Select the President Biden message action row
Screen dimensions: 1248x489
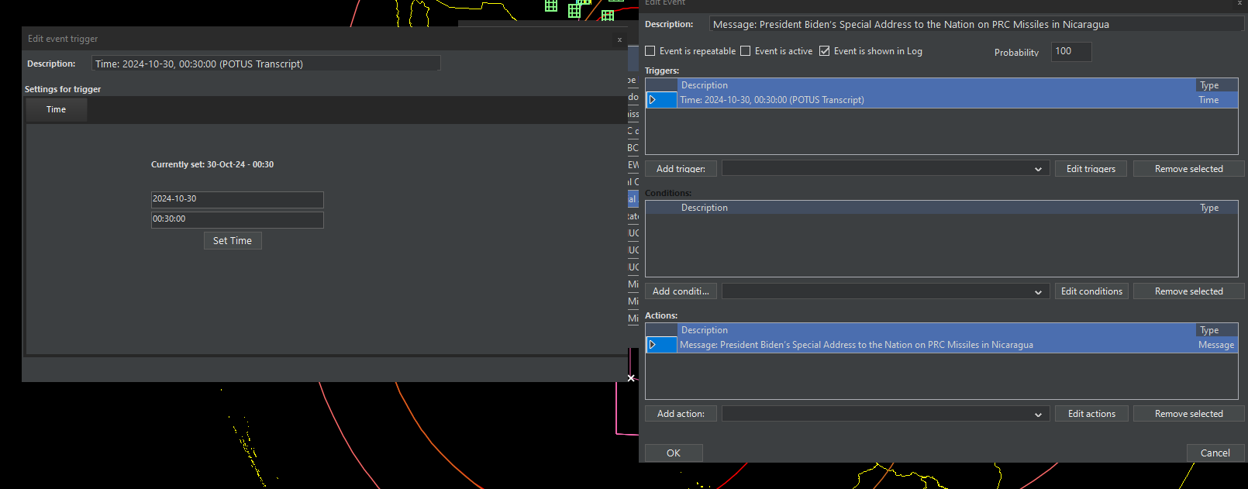pos(942,345)
